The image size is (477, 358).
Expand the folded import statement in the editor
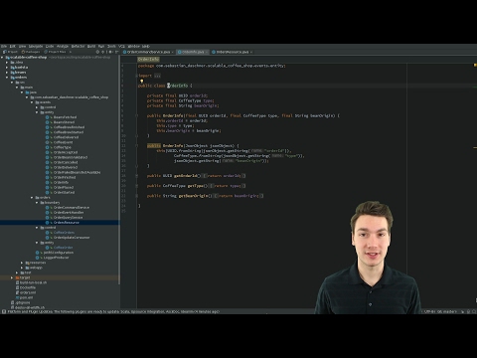coord(157,76)
